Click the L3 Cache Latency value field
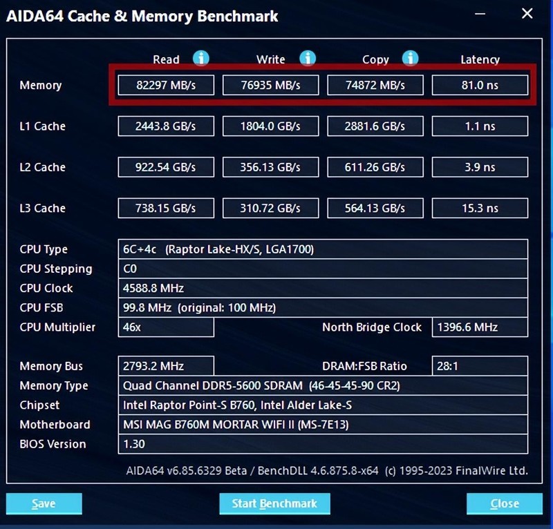 click(480, 208)
